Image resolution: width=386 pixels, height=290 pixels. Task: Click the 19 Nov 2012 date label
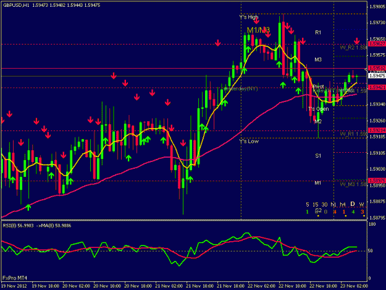tap(14, 286)
